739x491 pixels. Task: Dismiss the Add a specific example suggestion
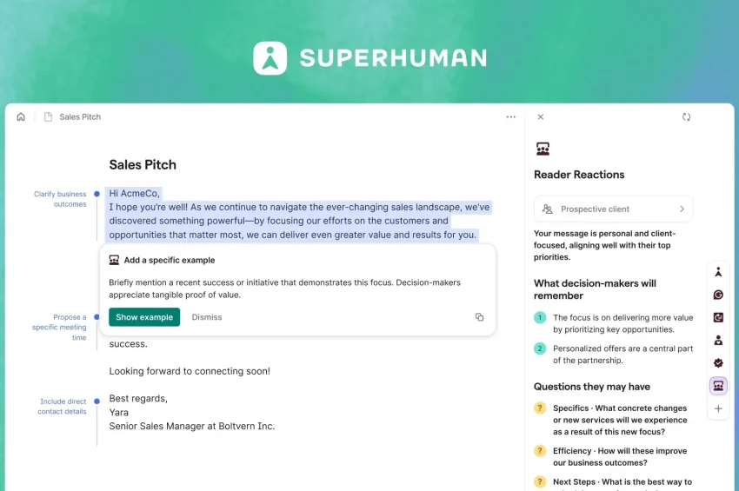click(207, 317)
